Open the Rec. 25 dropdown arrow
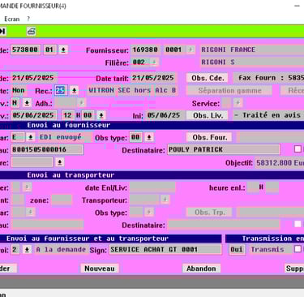 pos(75,90)
